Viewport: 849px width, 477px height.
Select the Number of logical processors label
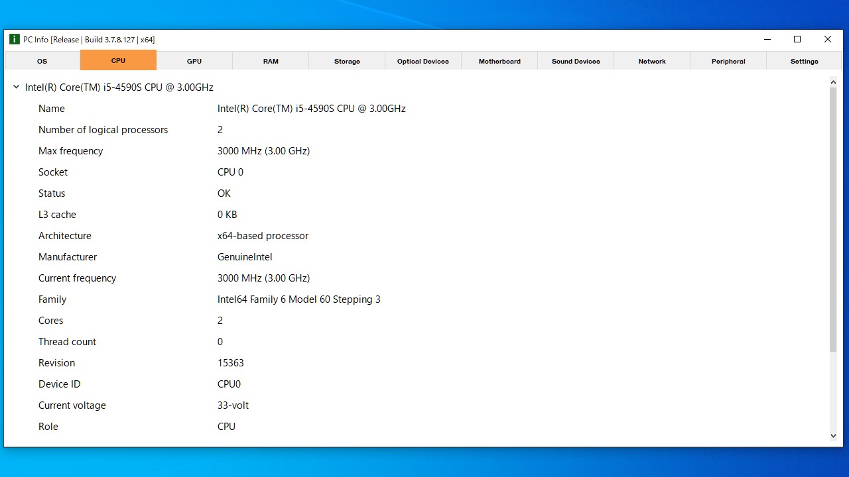pyautogui.click(x=103, y=130)
